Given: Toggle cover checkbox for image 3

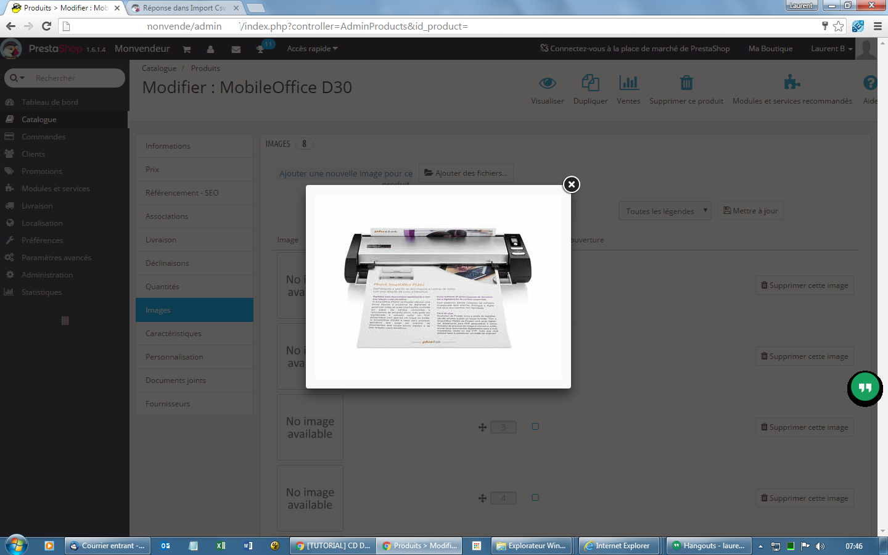Looking at the screenshot, I should (535, 426).
